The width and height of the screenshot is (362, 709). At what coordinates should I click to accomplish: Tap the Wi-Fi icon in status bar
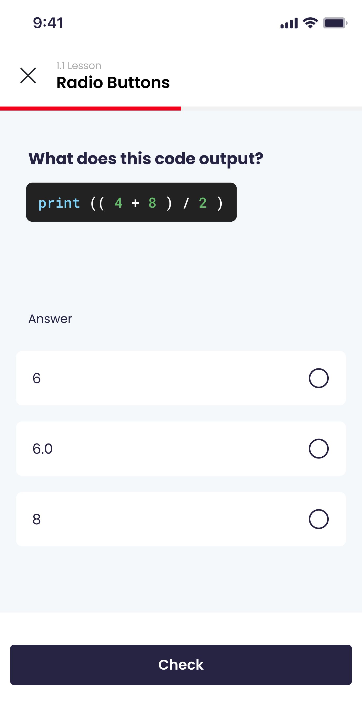tap(310, 23)
